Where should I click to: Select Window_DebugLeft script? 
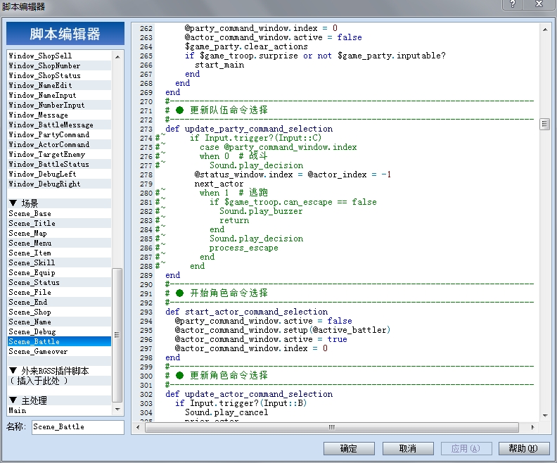pos(59,174)
